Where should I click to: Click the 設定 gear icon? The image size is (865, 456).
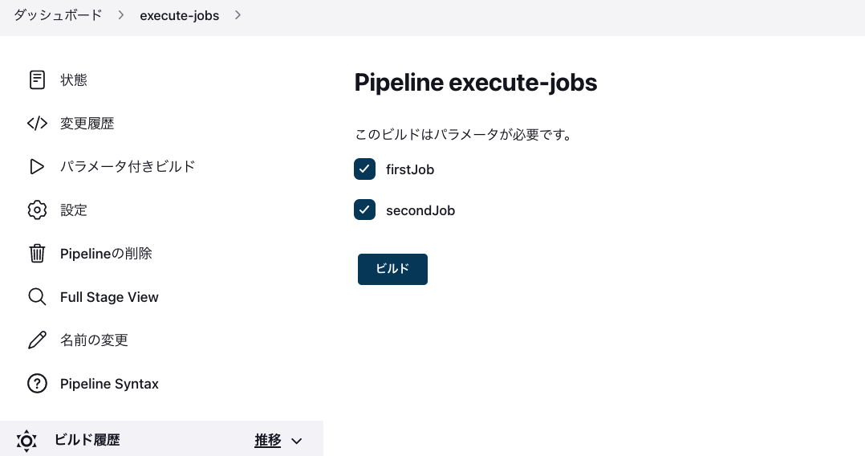[37, 210]
